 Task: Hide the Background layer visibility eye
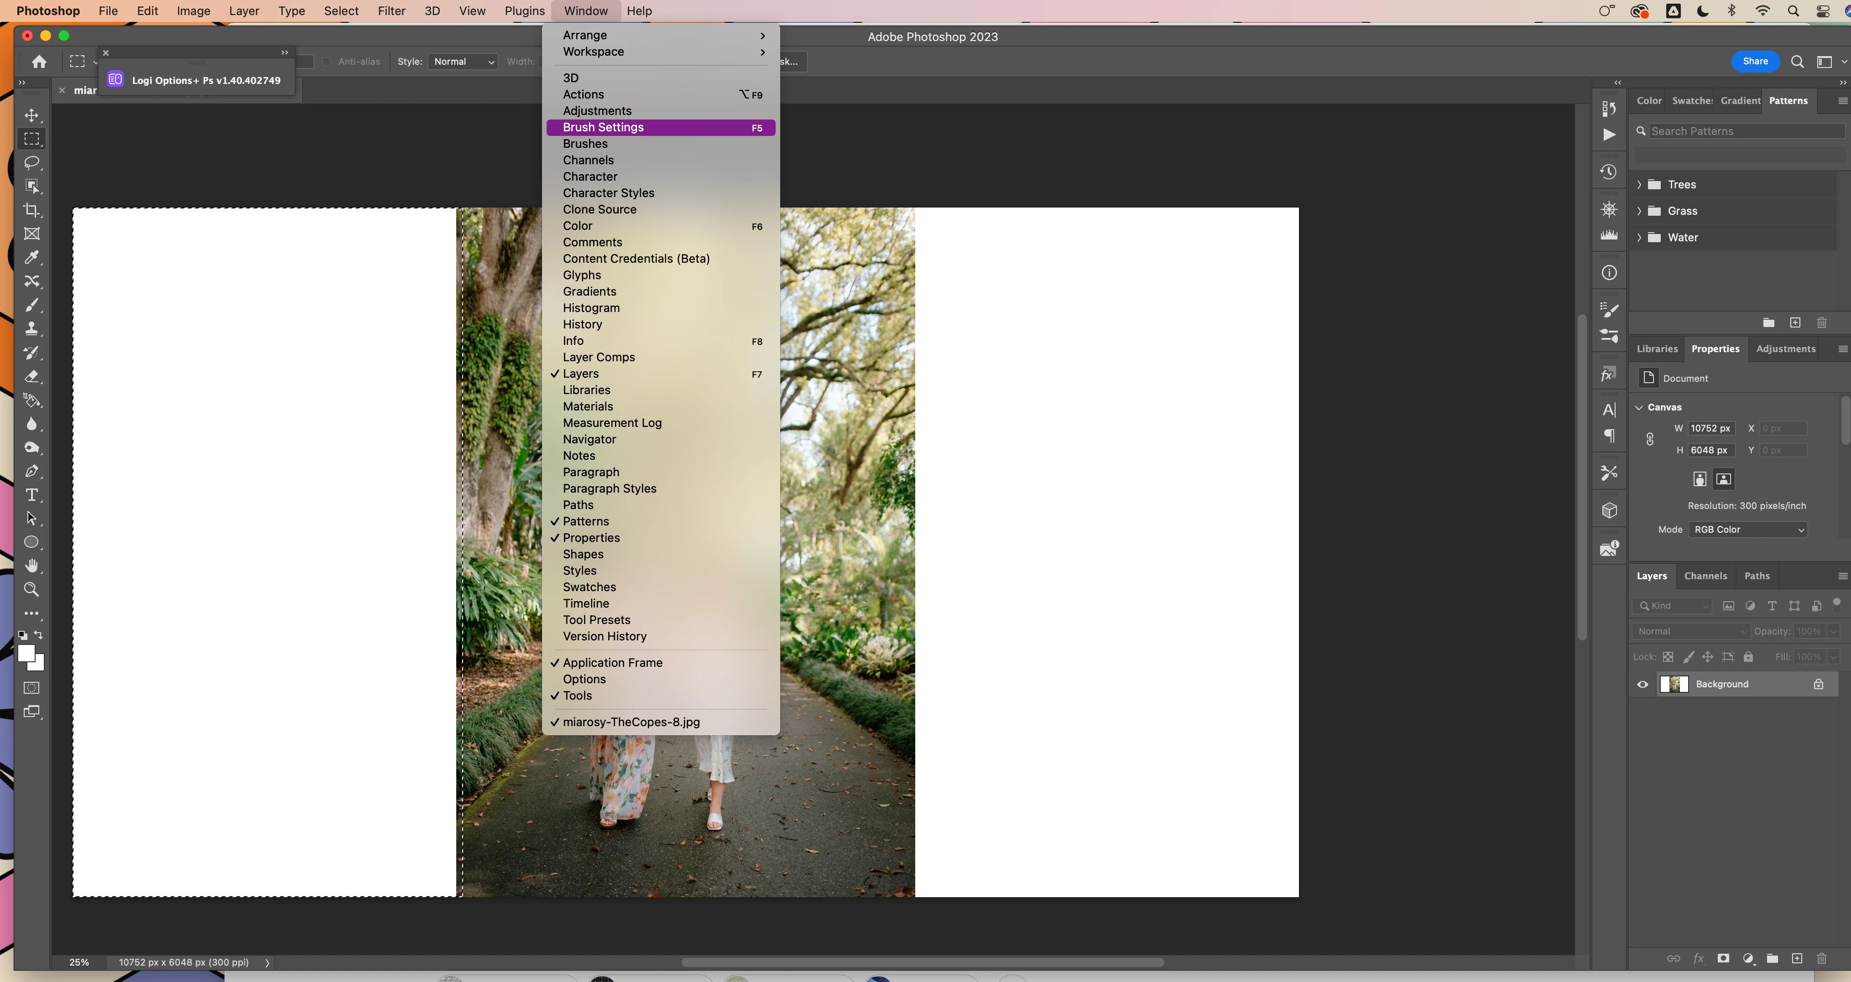(1642, 685)
